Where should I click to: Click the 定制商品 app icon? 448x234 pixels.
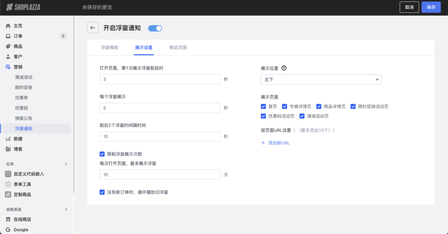click(x=8, y=195)
